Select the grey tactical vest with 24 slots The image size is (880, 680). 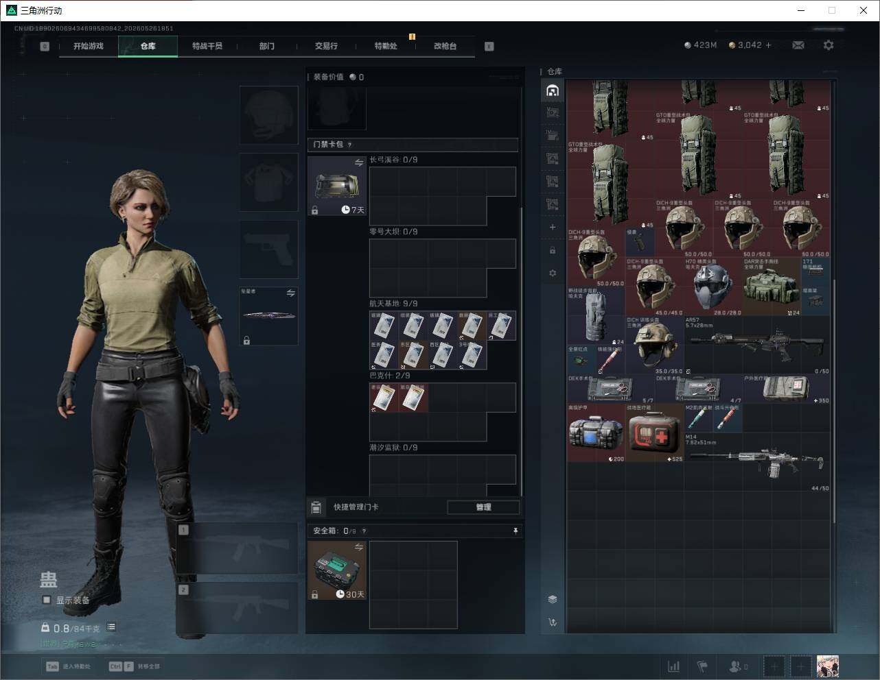pyautogui.click(x=597, y=316)
